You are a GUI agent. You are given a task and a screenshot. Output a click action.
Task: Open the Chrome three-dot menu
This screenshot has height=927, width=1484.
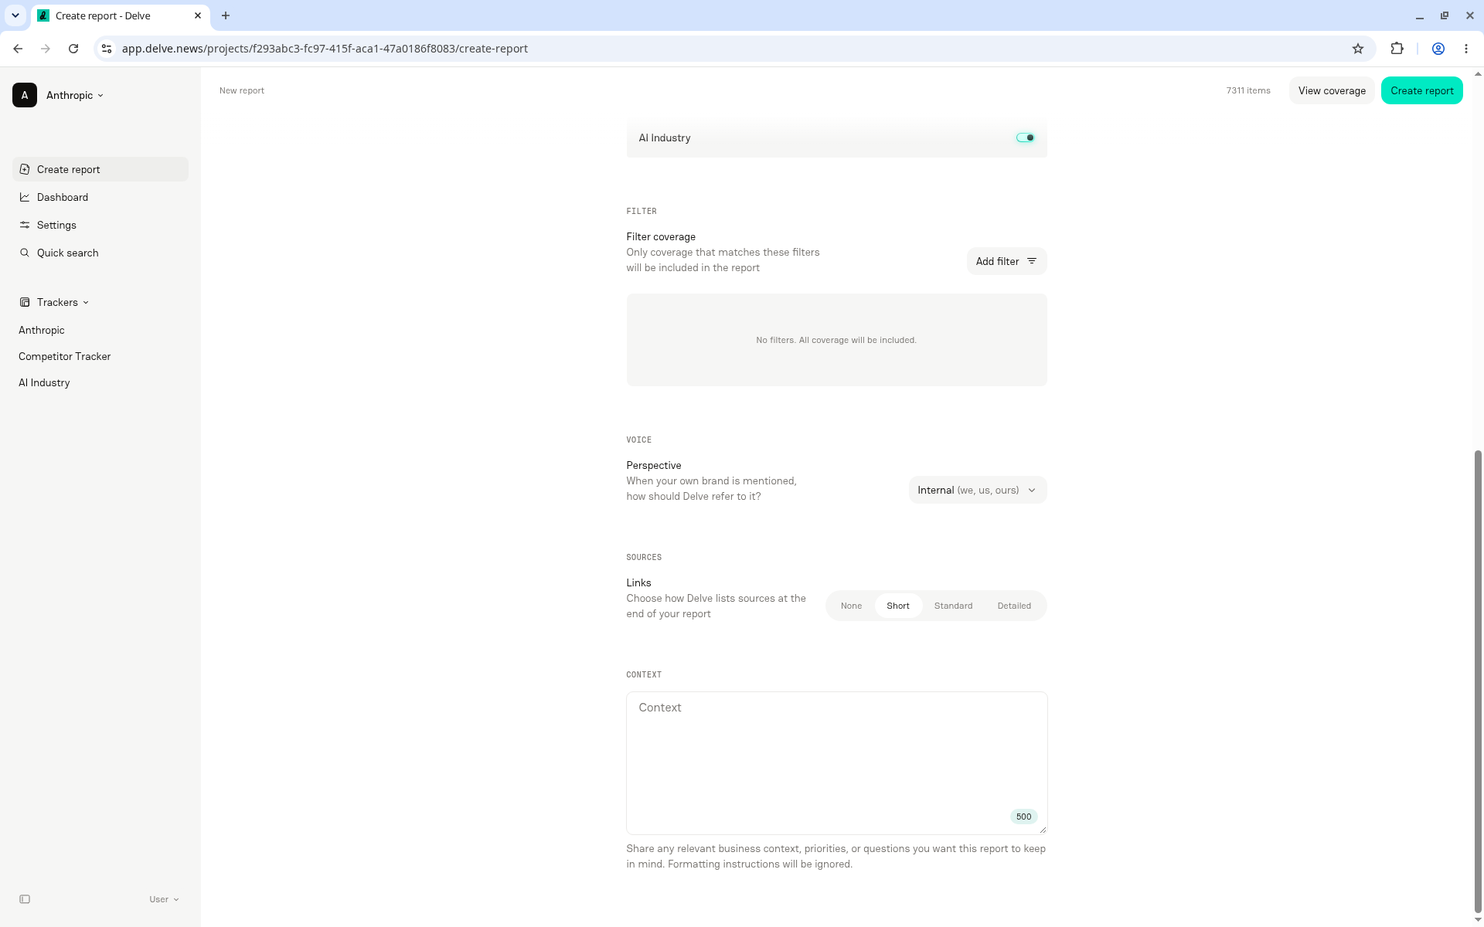(x=1466, y=49)
